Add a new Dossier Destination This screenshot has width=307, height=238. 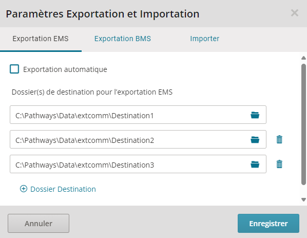[58, 189]
